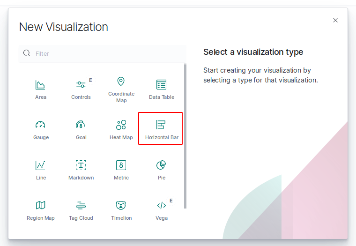Focus the Filter search field
This screenshot has width=356, height=246.
[103, 53]
